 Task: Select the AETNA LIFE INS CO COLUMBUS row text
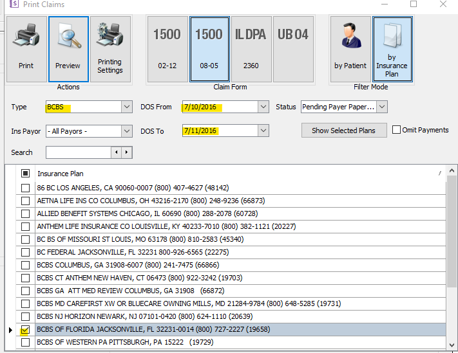(151, 201)
